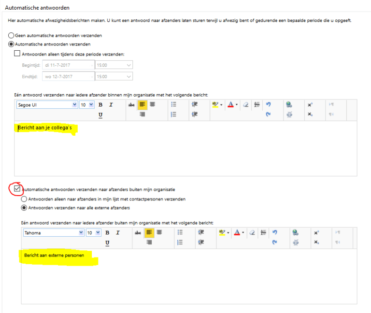Image resolution: width=371 pixels, height=313 pixels.
Task: Open the Segoe UI font dropdown
Action: tap(47, 105)
